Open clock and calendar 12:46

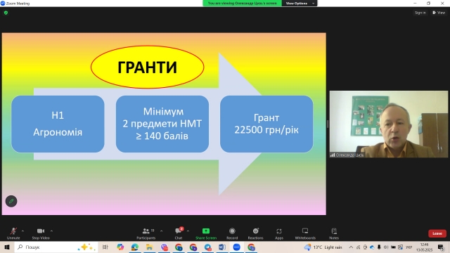click(424, 247)
